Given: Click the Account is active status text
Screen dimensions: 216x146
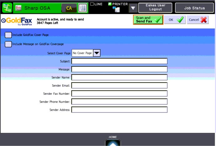Looking at the screenshot, I should point(60,19).
